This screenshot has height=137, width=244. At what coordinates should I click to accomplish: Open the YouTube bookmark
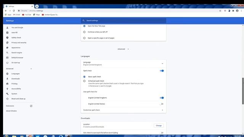click(x=27, y=14)
